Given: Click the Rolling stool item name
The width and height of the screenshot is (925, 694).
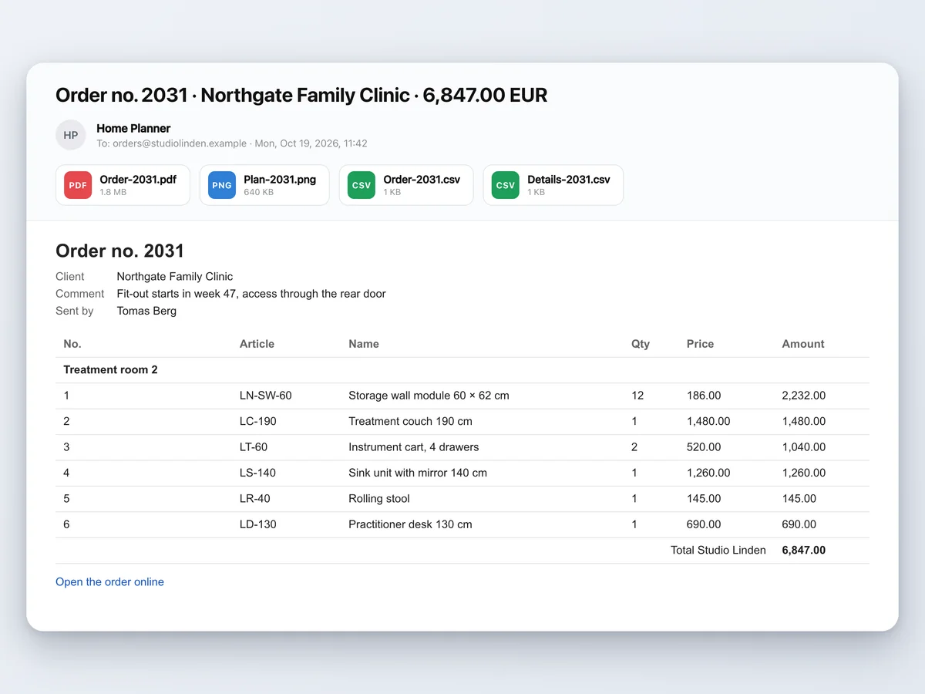Looking at the screenshot, I should coord(379,499).
